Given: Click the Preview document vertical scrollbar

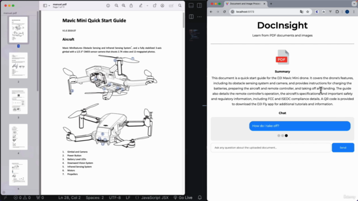Looking at the screenshot, I should [x=183, y=21].
